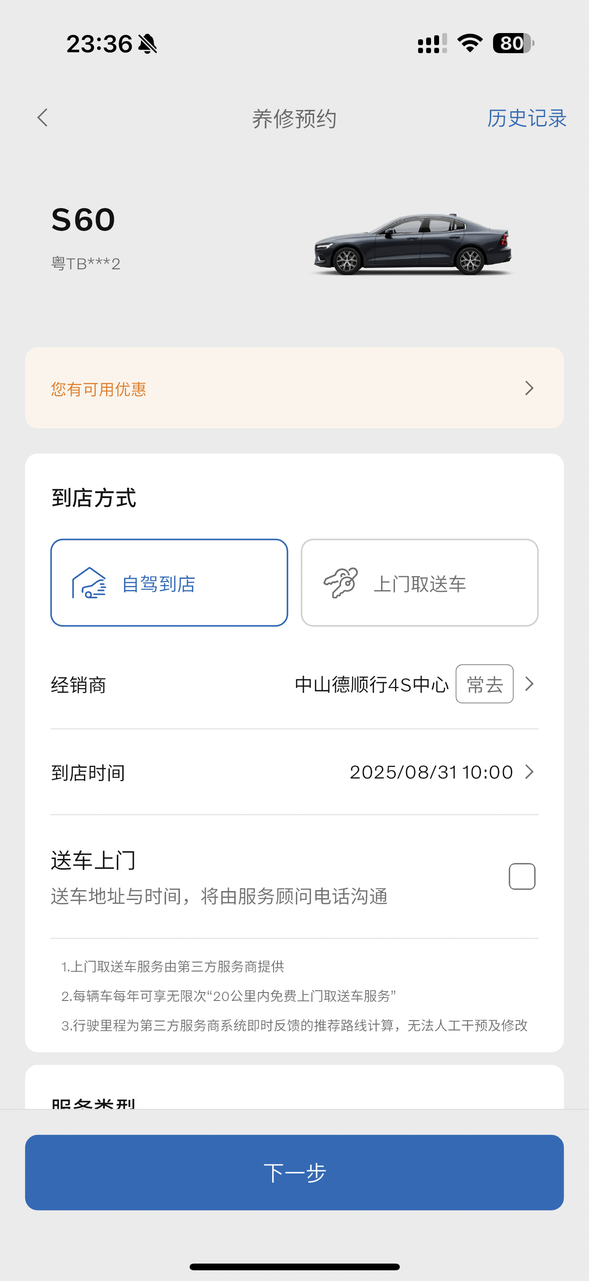Select the 自驾到店 arrival option
Viewport: 589px width, 1281px height.
169,583
